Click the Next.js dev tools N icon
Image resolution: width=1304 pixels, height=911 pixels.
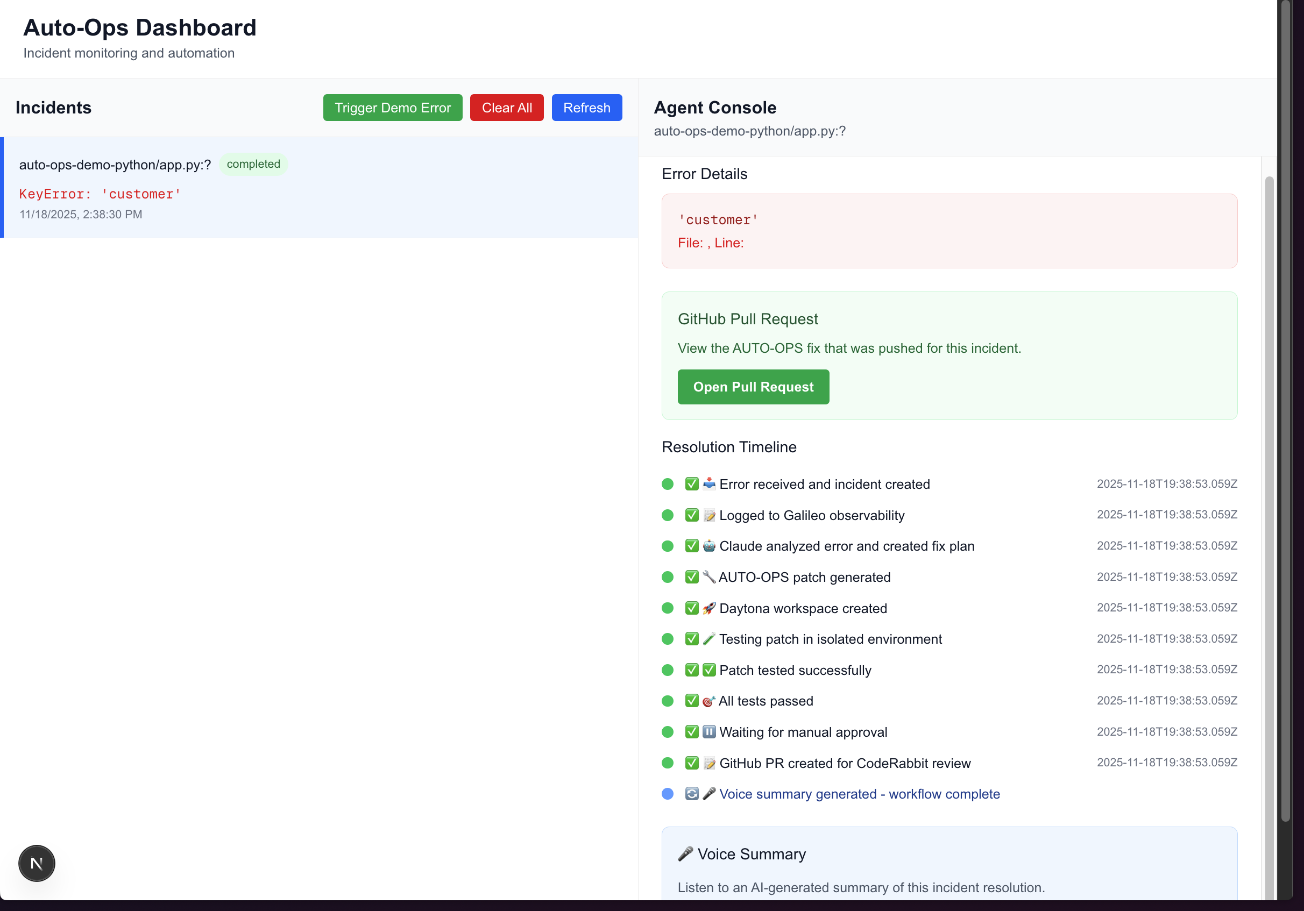coord(37,863)
